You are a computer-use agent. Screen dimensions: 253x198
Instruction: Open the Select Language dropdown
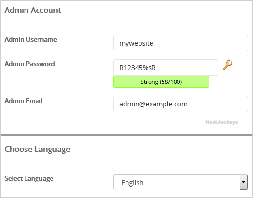pyautogui.click(x=180, y=182)
